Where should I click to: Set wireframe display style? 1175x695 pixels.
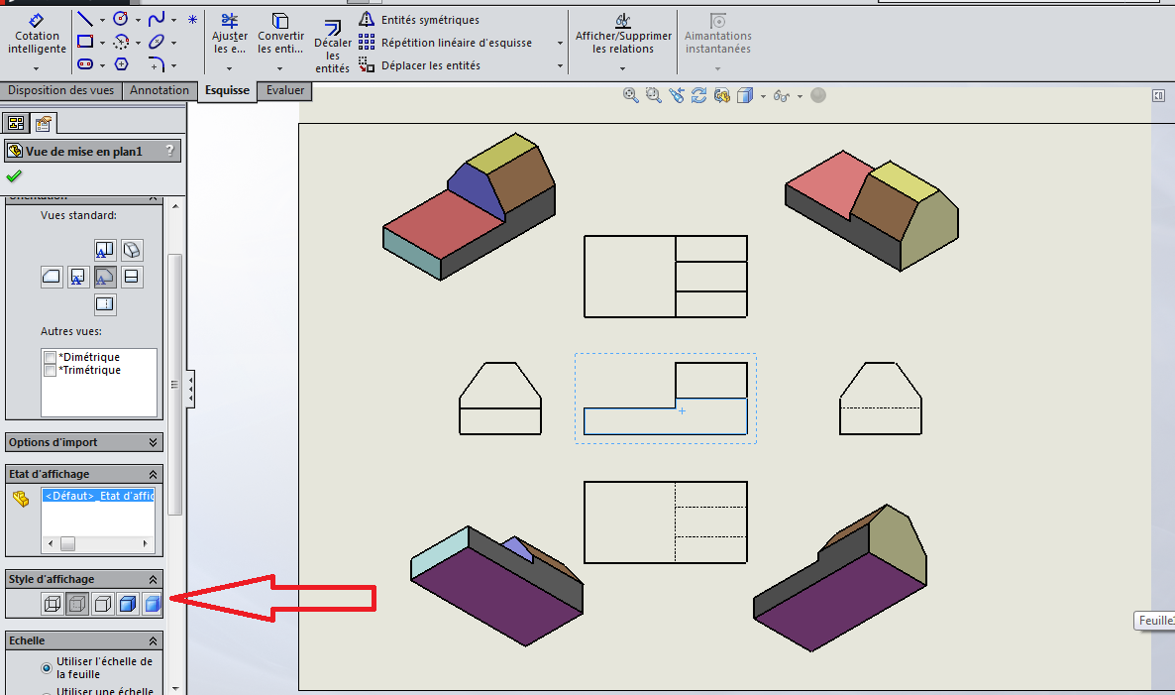[53, 604]
